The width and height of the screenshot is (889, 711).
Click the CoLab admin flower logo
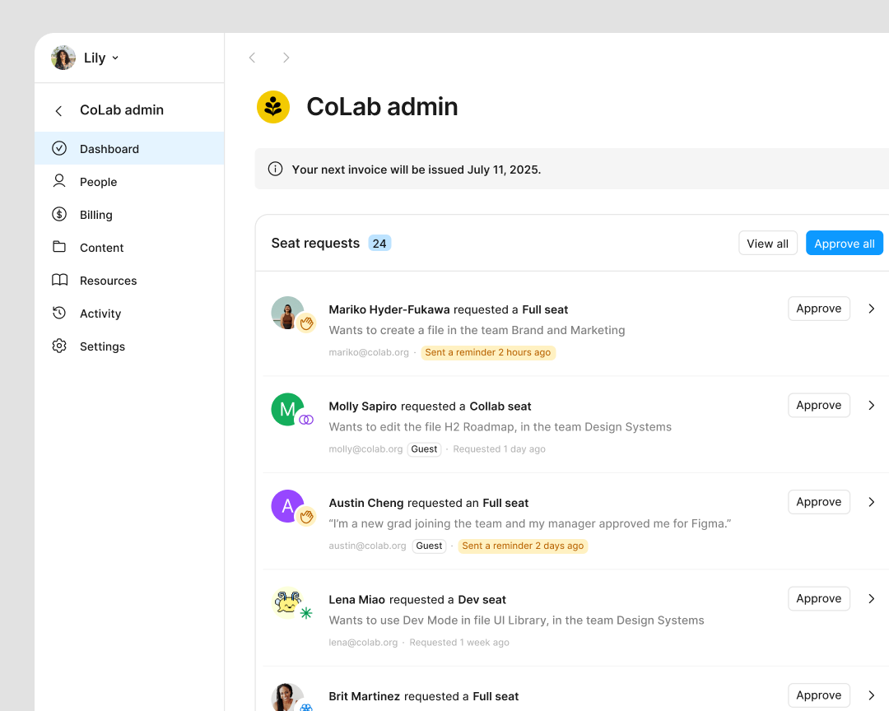[272, 106]
